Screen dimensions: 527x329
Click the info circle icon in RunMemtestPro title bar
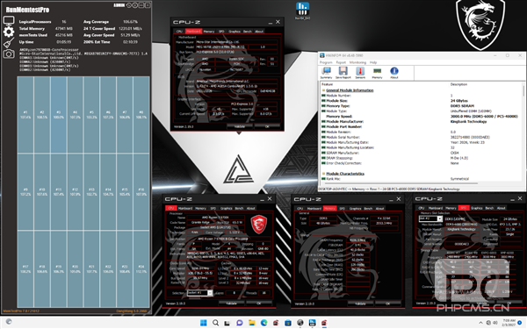[x=135, y=5]
